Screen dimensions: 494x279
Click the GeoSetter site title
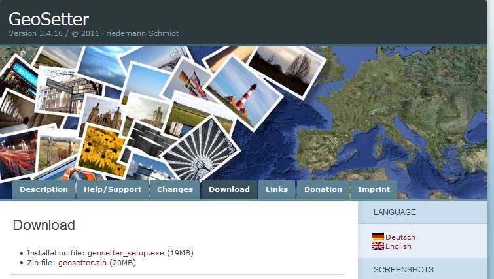pyautogui.click(x=48, y=19)
